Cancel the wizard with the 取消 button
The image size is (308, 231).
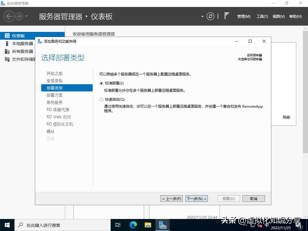pos(254,199)
